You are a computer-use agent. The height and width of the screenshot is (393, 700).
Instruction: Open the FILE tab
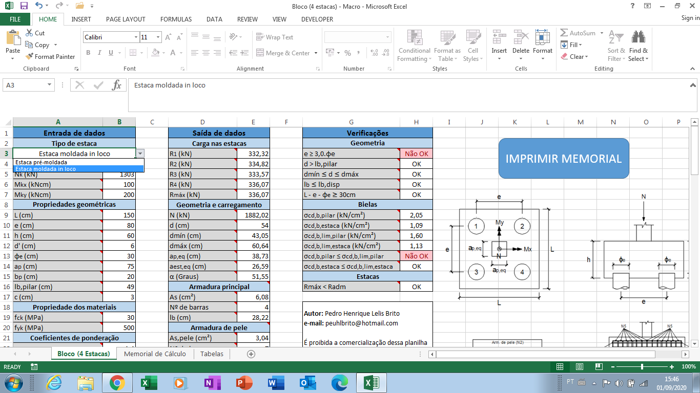click(x=15, y=19)
